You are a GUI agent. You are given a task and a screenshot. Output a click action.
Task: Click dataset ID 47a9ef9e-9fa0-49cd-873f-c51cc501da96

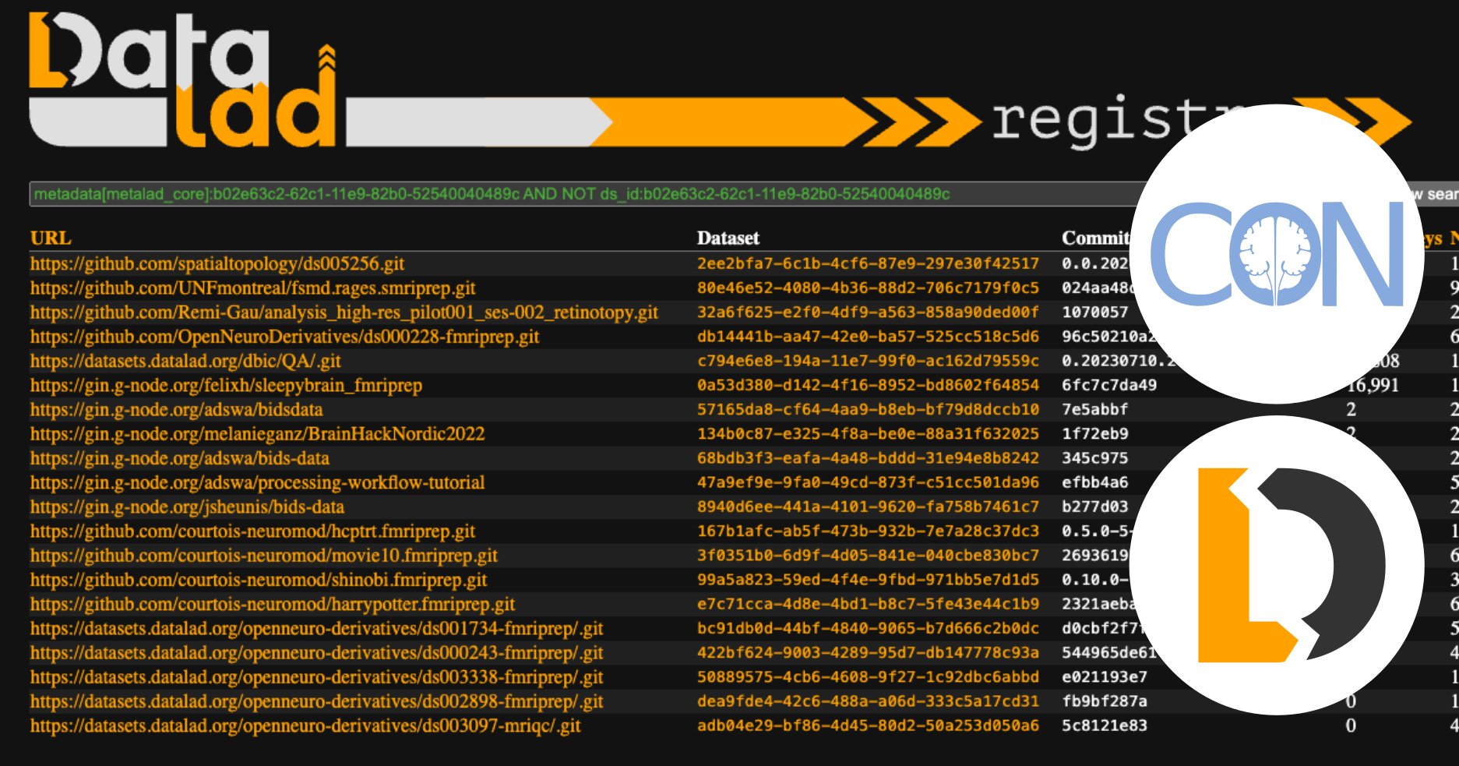[x=868, y=482]
